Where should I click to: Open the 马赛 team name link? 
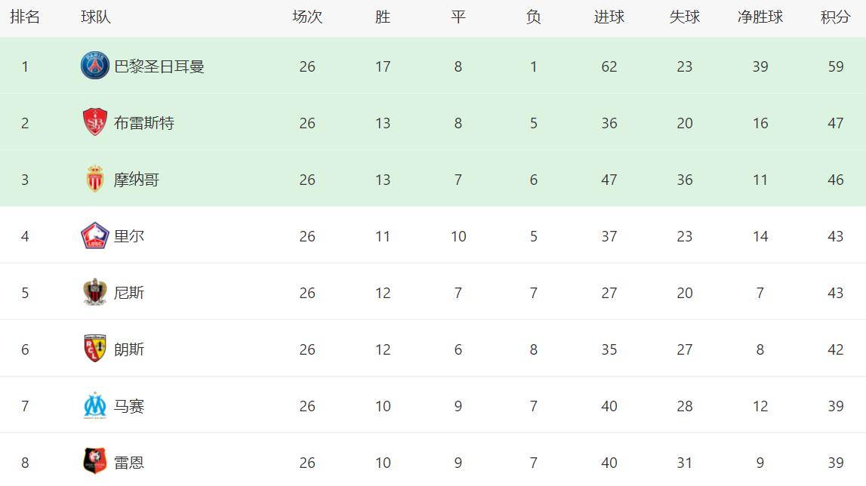129,406
